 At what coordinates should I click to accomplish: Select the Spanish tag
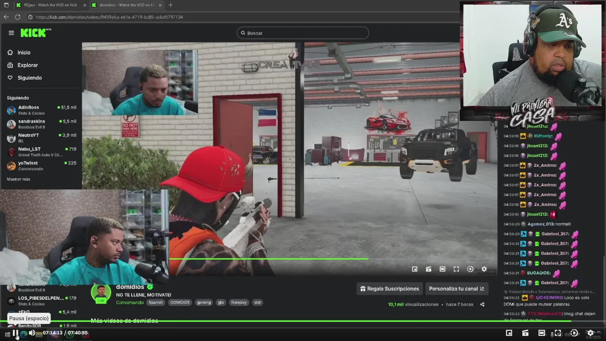coord(155,302)
